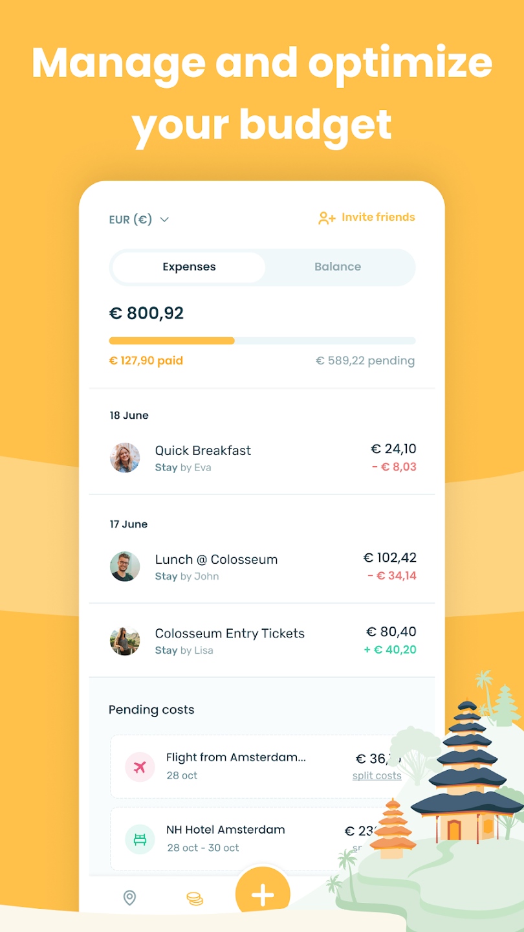Select the coins budget icon in bottom bar
The width and height of the screenshot is (524, 932).
pyautogui.click(x=195, y=898)
